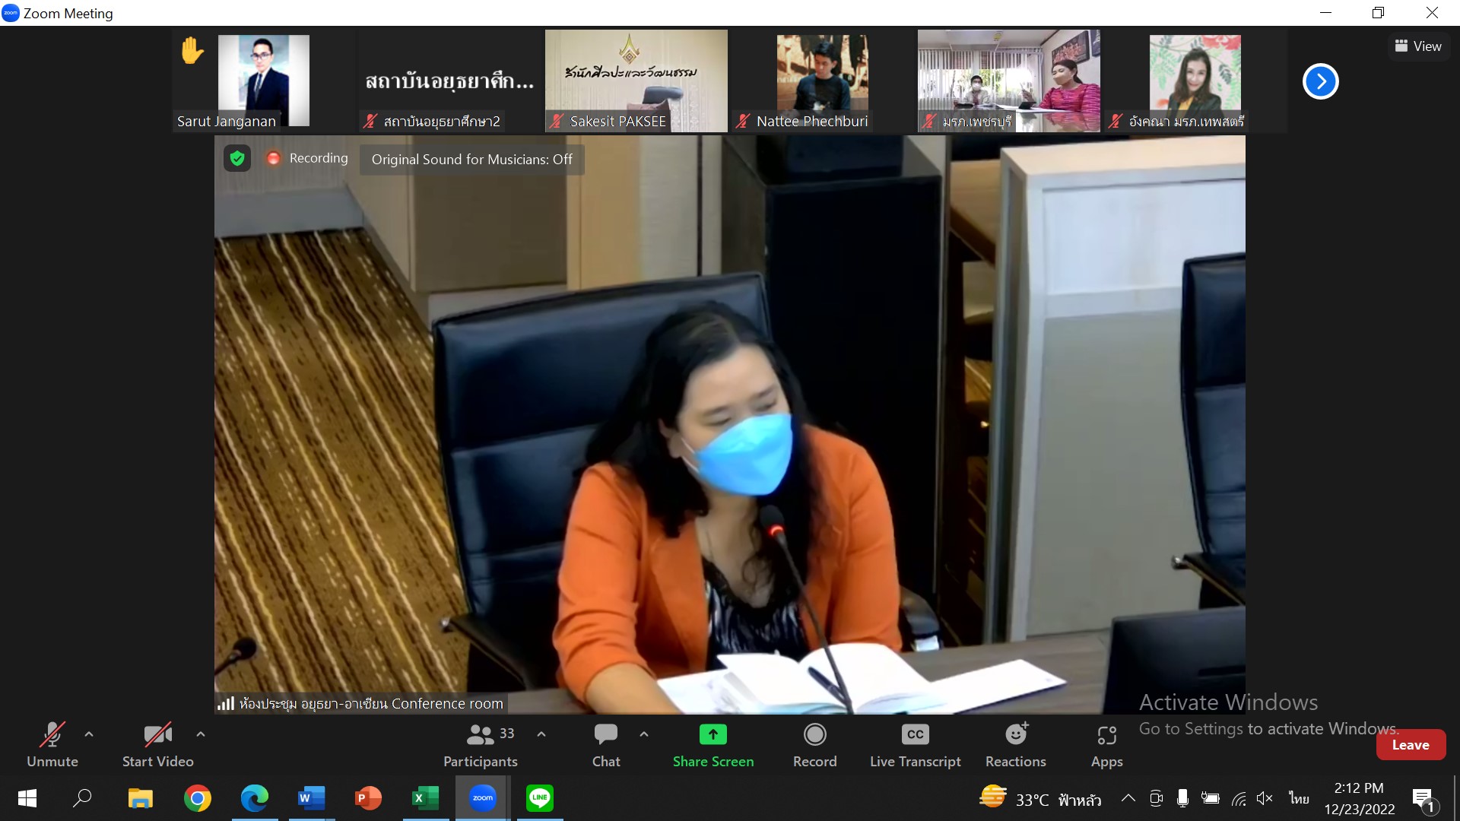Toggle Original Sound for Musicians
1460x821 pixels.
click(x=471, y=160)
